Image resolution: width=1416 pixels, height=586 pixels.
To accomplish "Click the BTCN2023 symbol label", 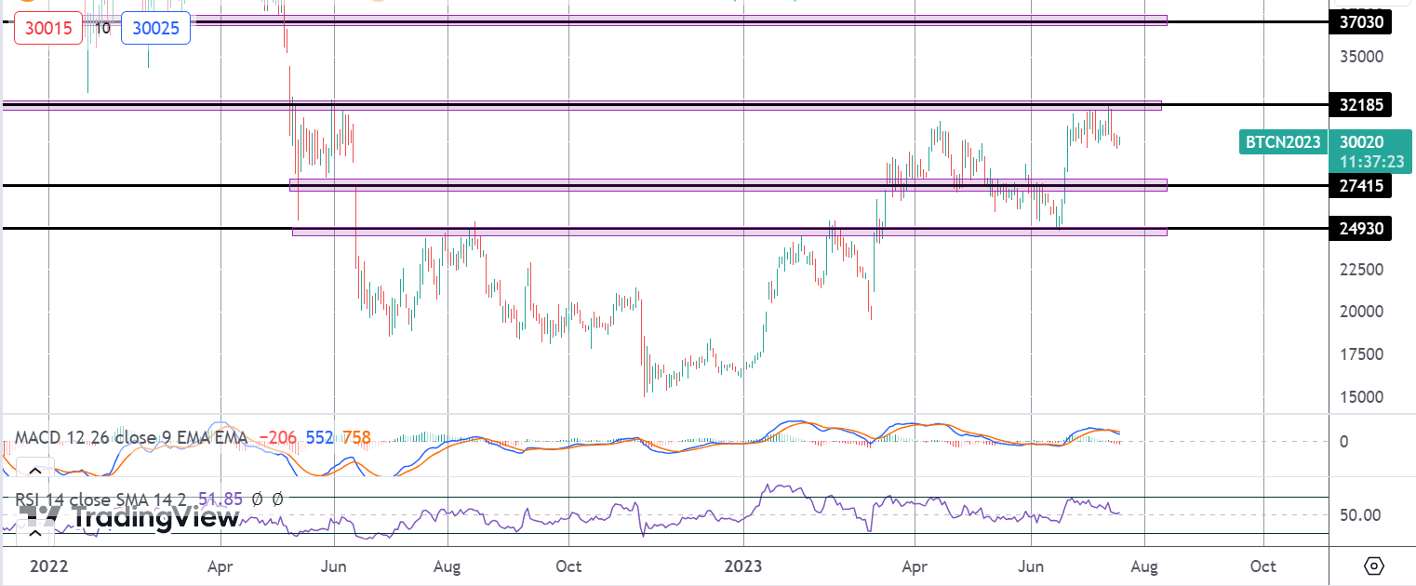I will click(x=1284, y=142).
